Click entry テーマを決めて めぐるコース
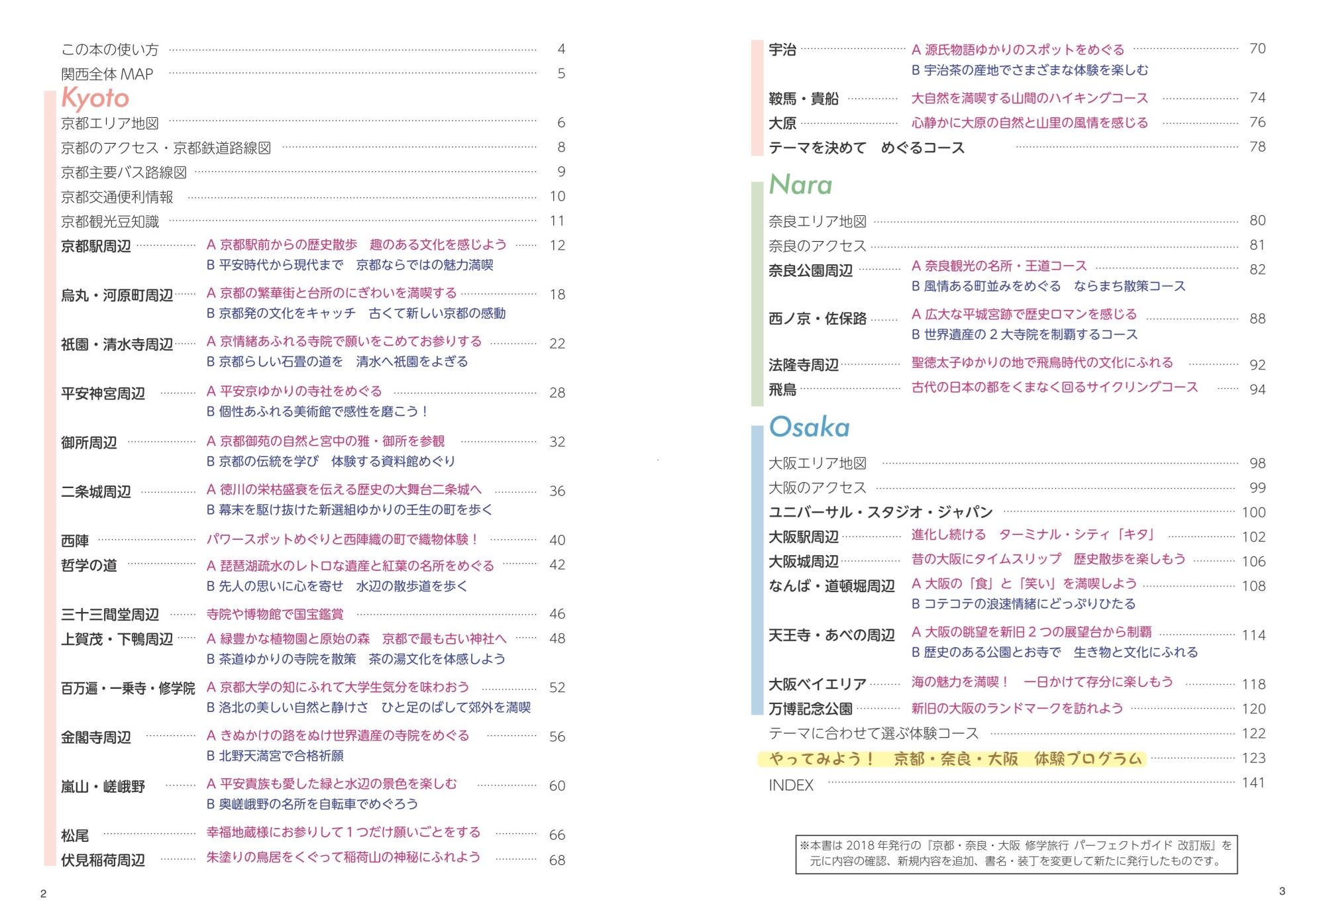The height and width of the screenshot is (922, 1325). click(867, 148)
